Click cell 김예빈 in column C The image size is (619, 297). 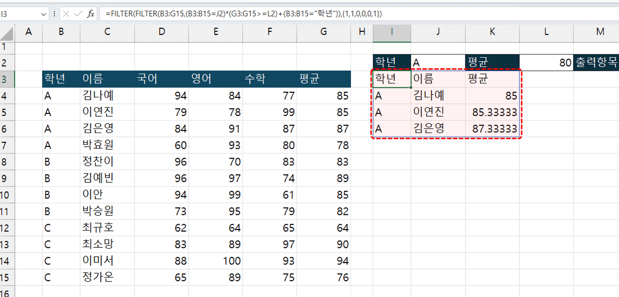pos(107,179)
